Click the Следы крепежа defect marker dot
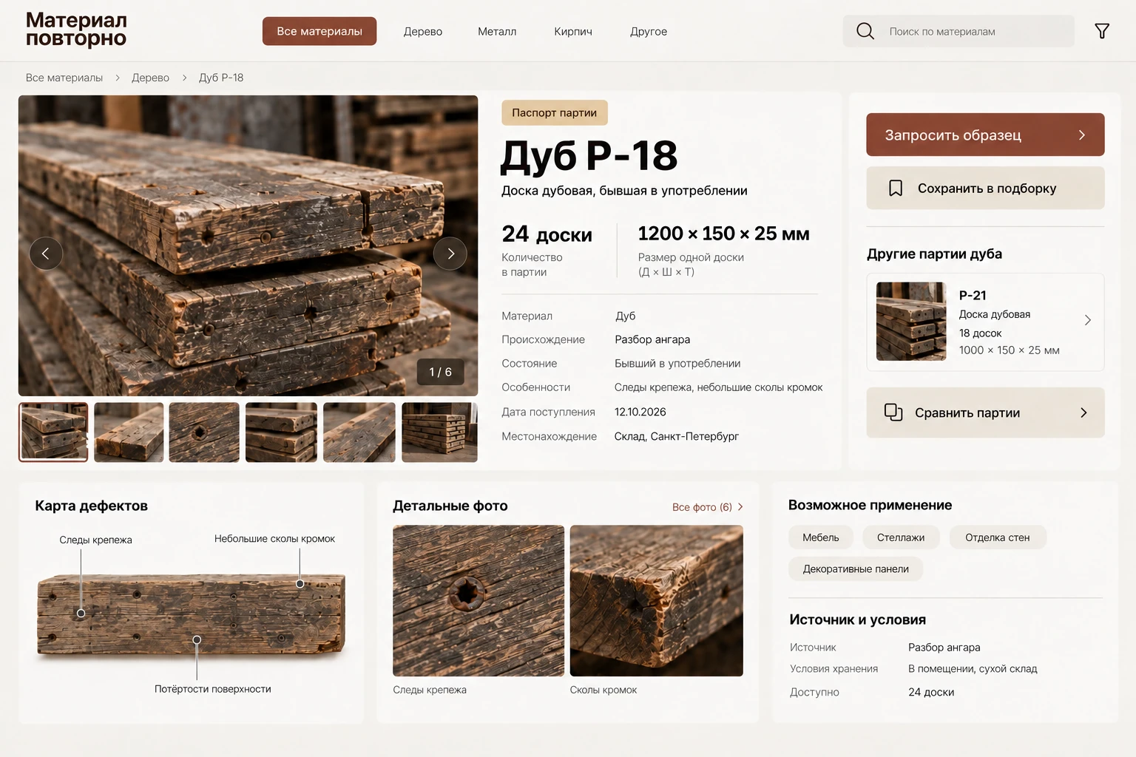 tap(81, 613)
